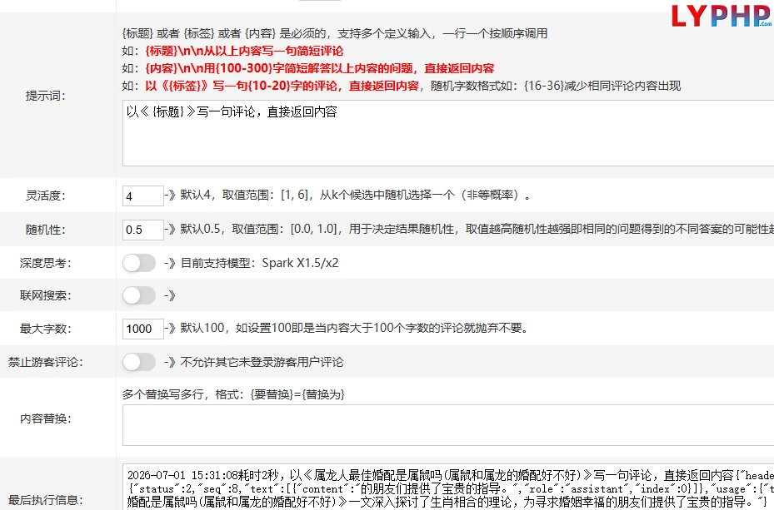The height and width of the screenshot is (510, 774).
Task: Enable the 联网搜索 switch
Action: 139,295
